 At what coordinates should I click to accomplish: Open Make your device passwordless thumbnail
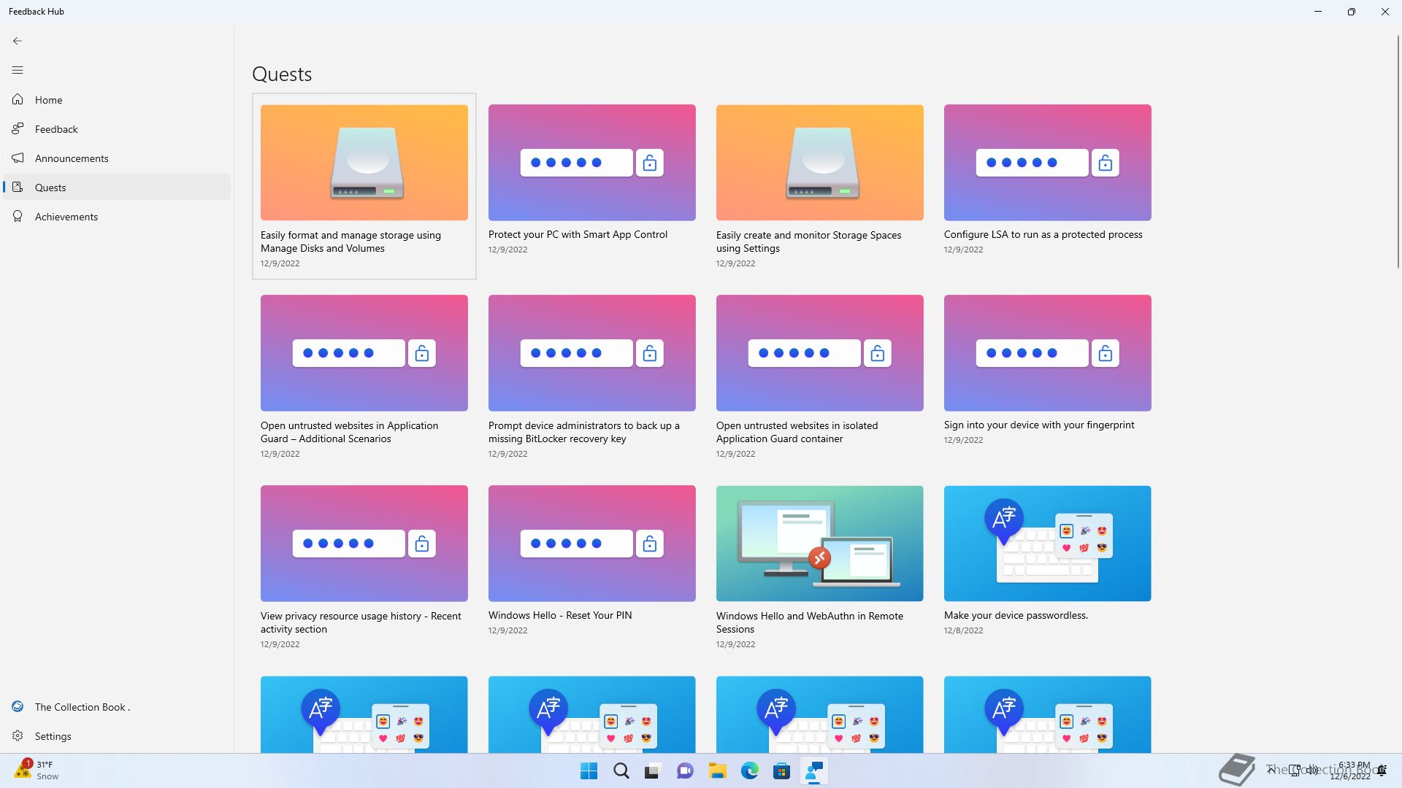(x=1048, y=544)
